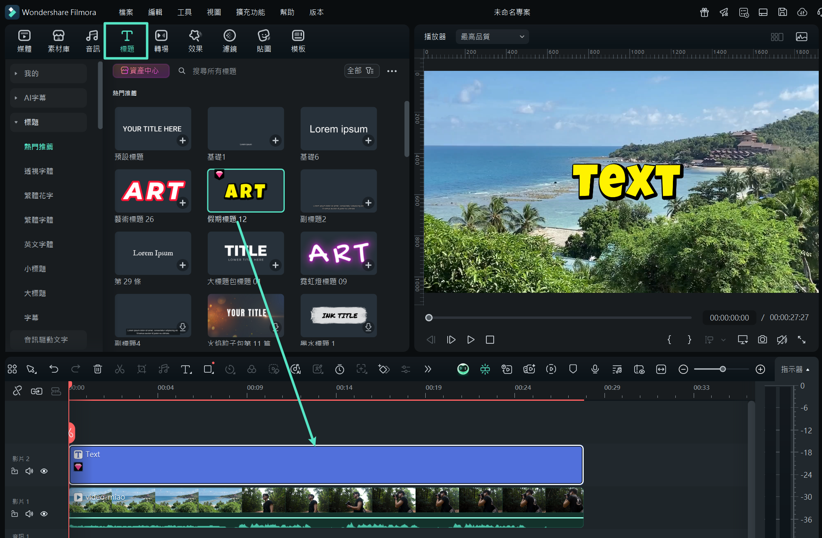Select the 霓虹燈標題 09 thumbnail
822x538 pixels.
(x=338, y=253)
